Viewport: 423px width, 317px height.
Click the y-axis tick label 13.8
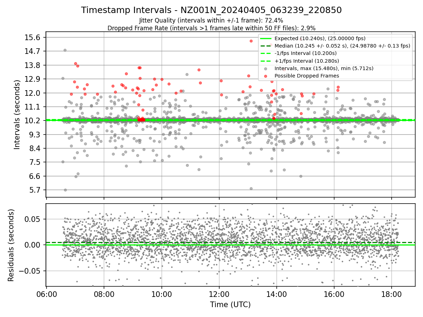pyautogui.click(x=33, y=66)
